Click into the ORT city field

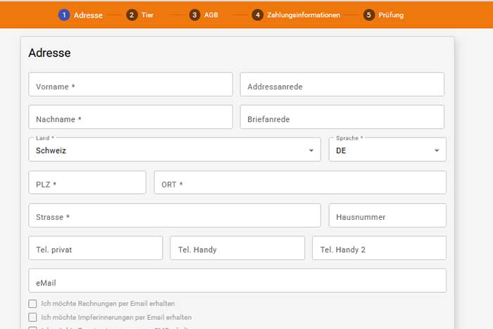pyautogui.click(x=299, y=182)
